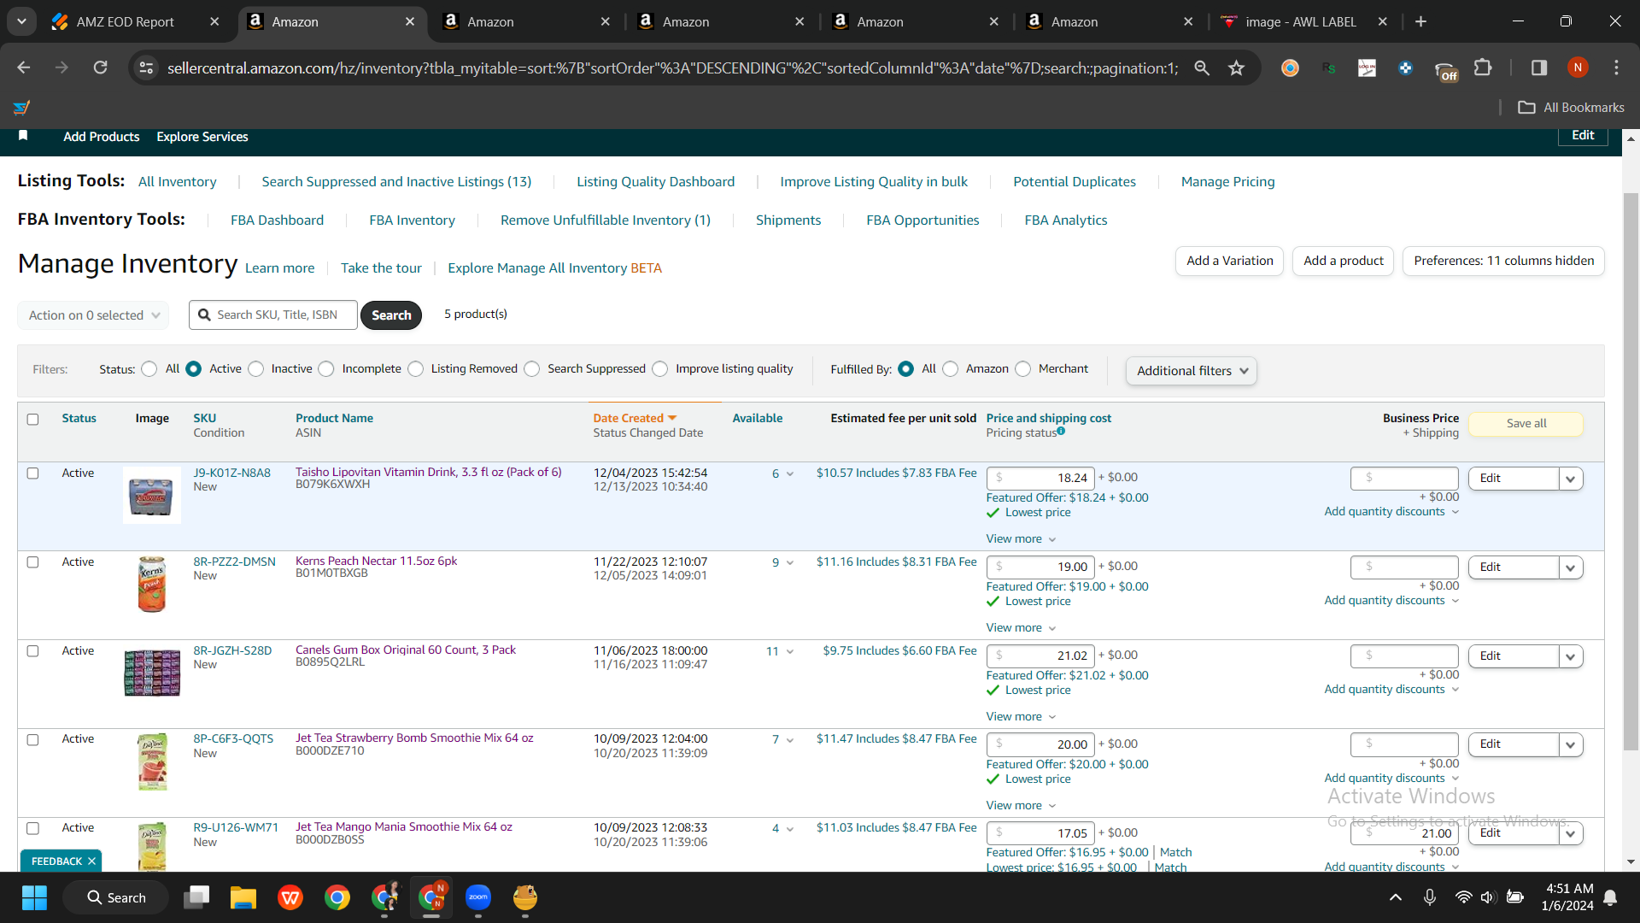Click the Add a Variation button

click(x=1229, y=261)
